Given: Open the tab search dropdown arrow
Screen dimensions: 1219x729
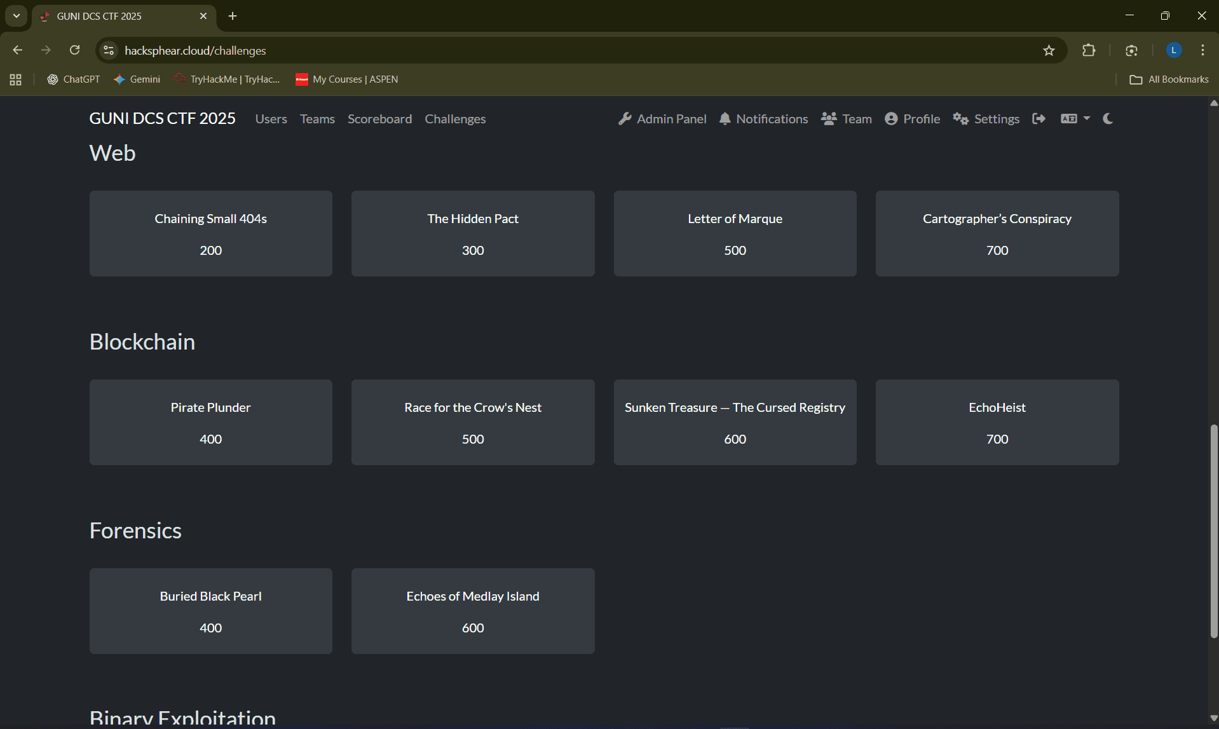Looking at the screenshot, I should (16, 16).
